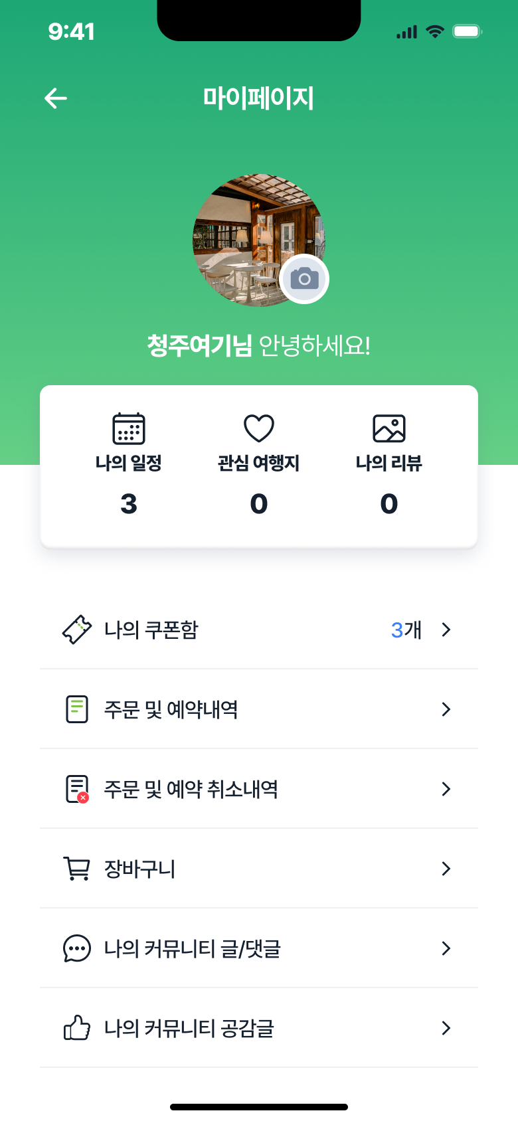Select 나의 커뮤니티 글/댓글 menu item
The width and height of the screenshot is (518, 1121).
coord(193,948)
